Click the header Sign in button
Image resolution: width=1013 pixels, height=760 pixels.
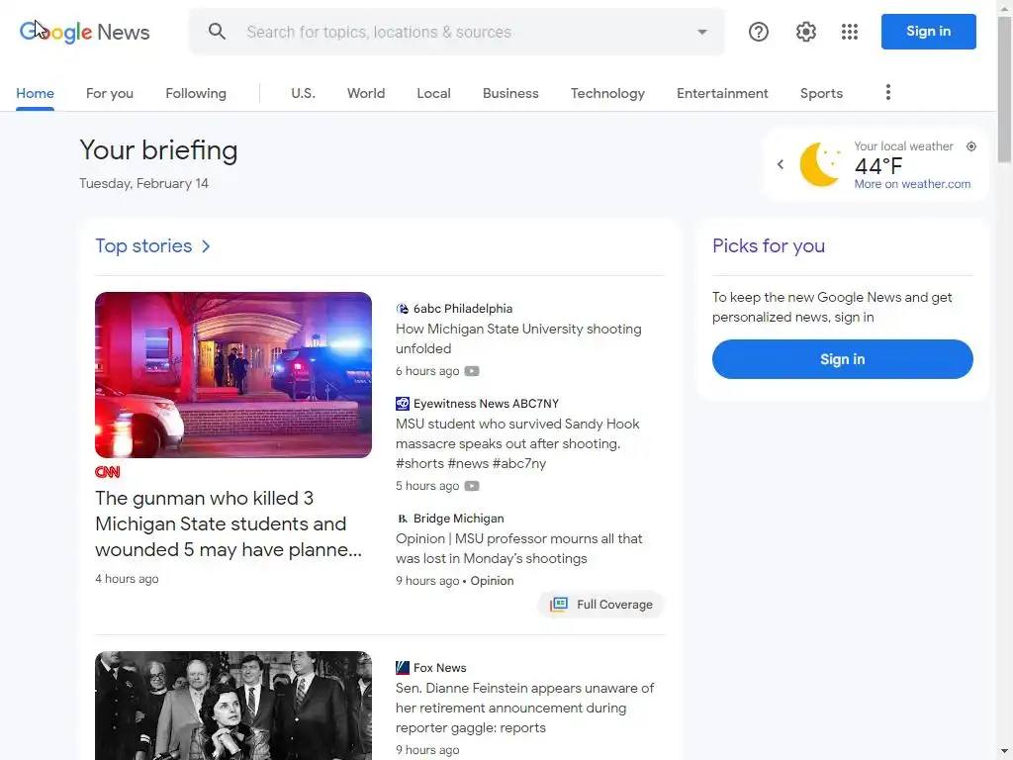tap(928, 32)
